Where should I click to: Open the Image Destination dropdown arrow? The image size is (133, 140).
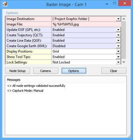[118, 19]
